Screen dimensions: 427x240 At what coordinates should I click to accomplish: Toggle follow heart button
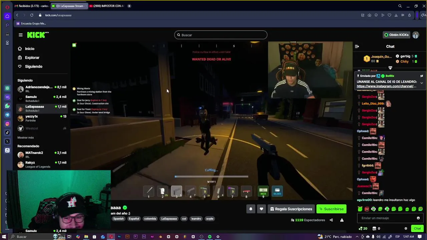pyautogui.click(x=262, y=209)
